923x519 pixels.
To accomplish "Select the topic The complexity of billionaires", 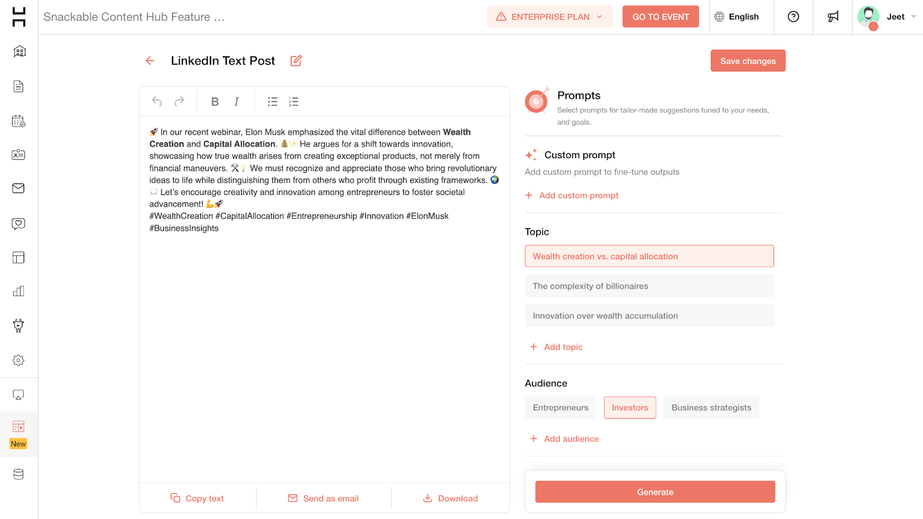I will tap(650, 286).
